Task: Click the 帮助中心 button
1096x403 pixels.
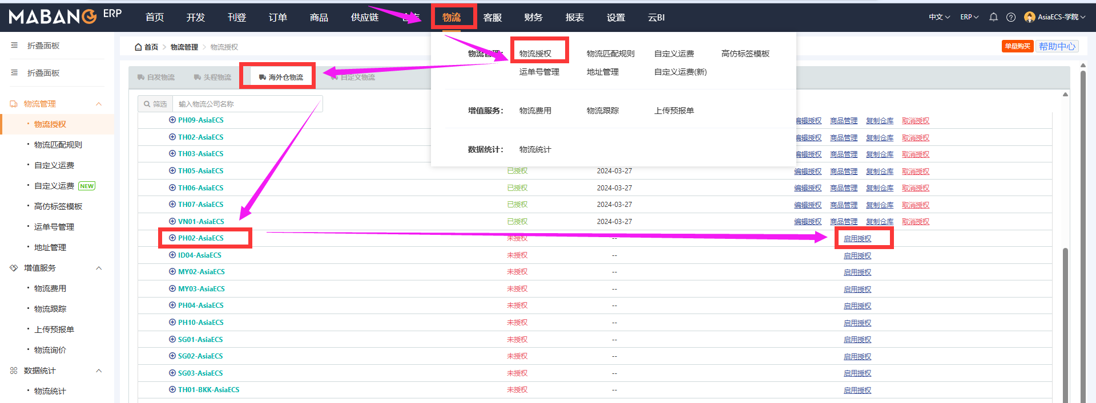Action: click(x=1057, y=47)
